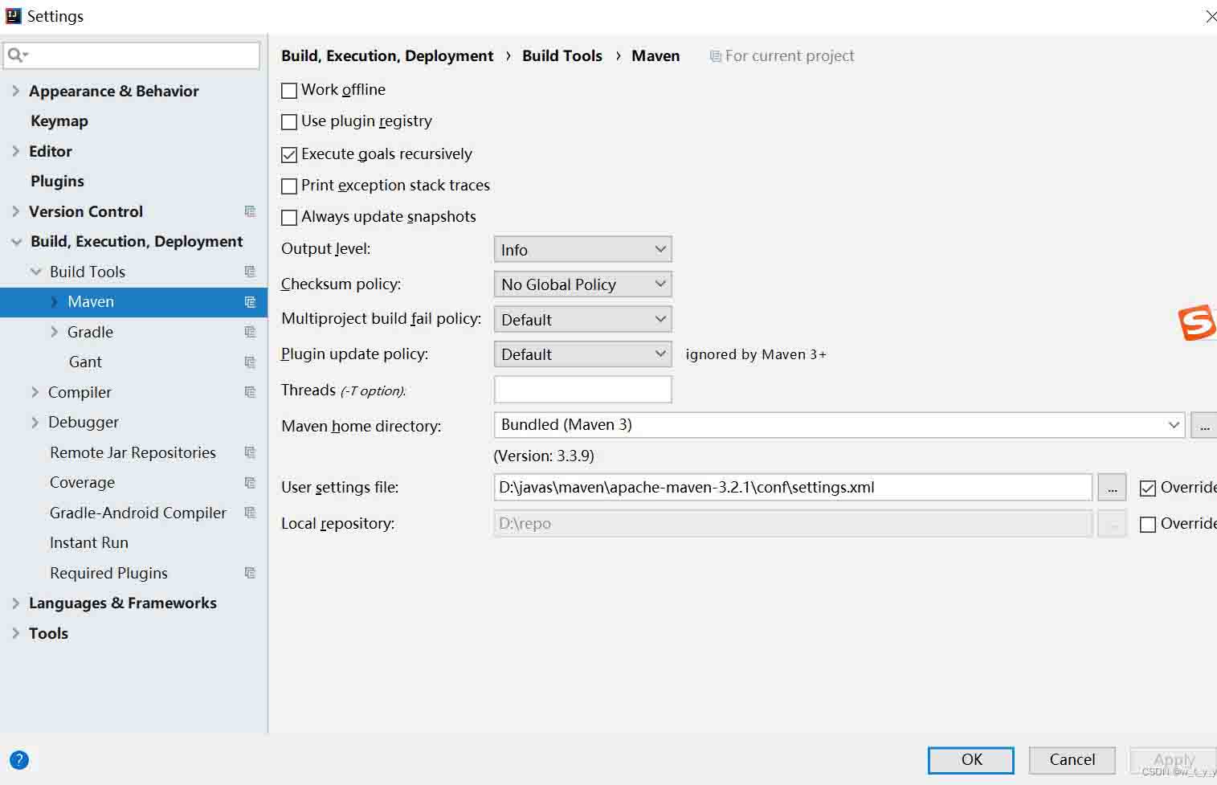Click the Sogou input method icon
This screenshot has height=785, width=1217.
(1197, 322)
